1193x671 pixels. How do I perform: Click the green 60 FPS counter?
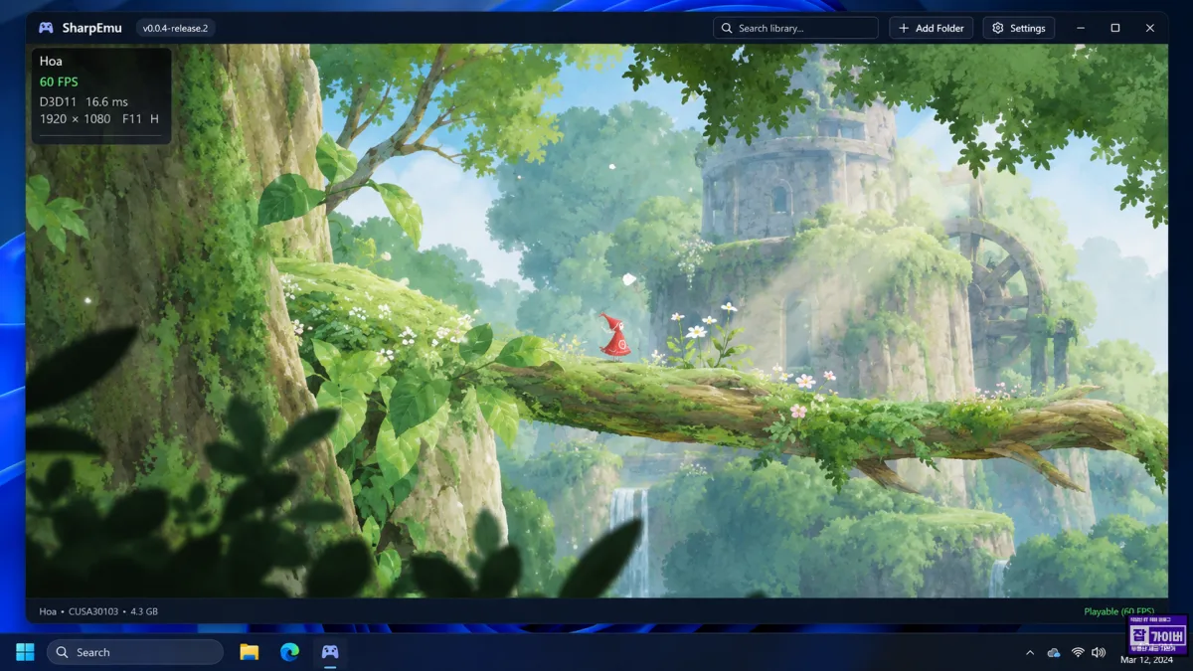(x=59, y=82)
